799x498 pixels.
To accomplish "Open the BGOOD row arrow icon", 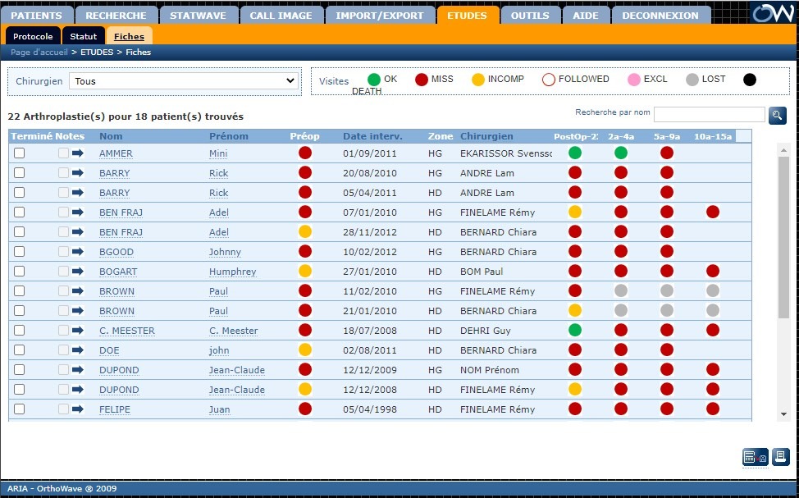I will 77,252.
